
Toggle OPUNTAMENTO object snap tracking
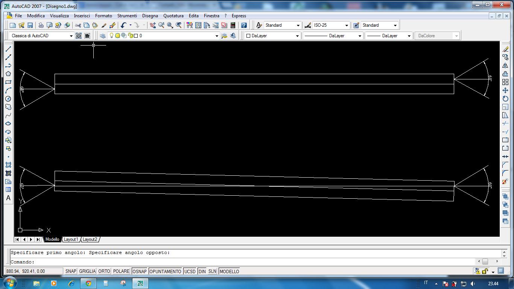(165, 271)
